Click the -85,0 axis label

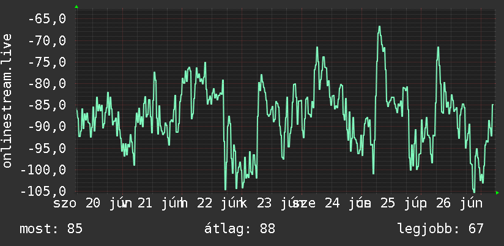tap(47, 105)
